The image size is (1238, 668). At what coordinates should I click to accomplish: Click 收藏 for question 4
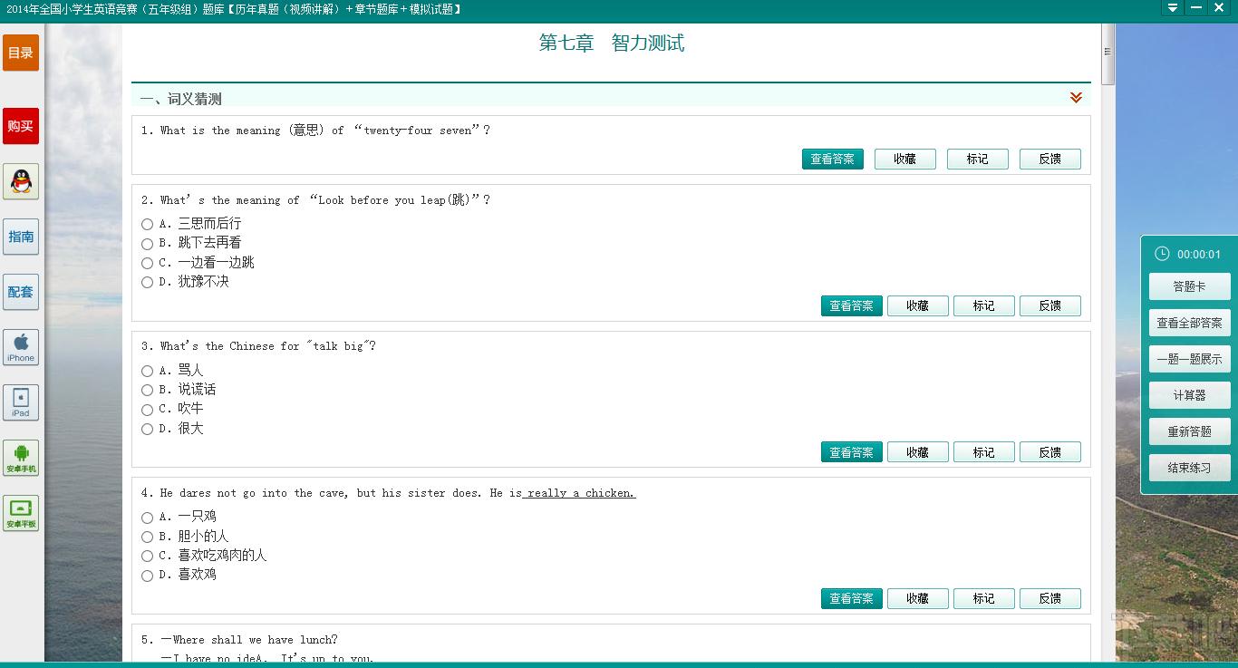tap(918, 598)
